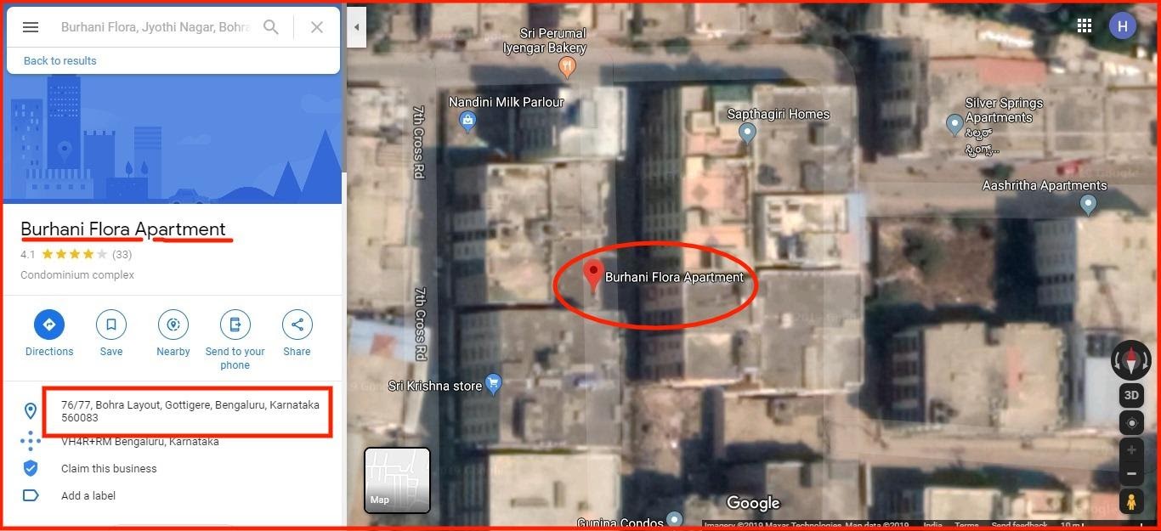Go back to results
The height and width of the screenshot is (531, 1161).
[60, 61]
